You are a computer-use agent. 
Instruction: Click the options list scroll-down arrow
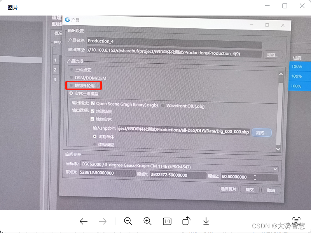[x=278, y=150]
